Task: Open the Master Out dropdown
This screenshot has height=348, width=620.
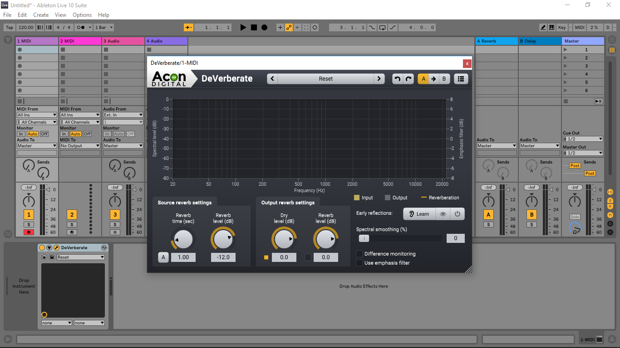Action: point(583,153)
